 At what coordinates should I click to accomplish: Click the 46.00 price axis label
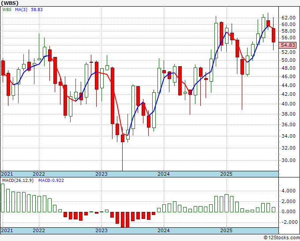pyautogui.click(x=289, y=76)
